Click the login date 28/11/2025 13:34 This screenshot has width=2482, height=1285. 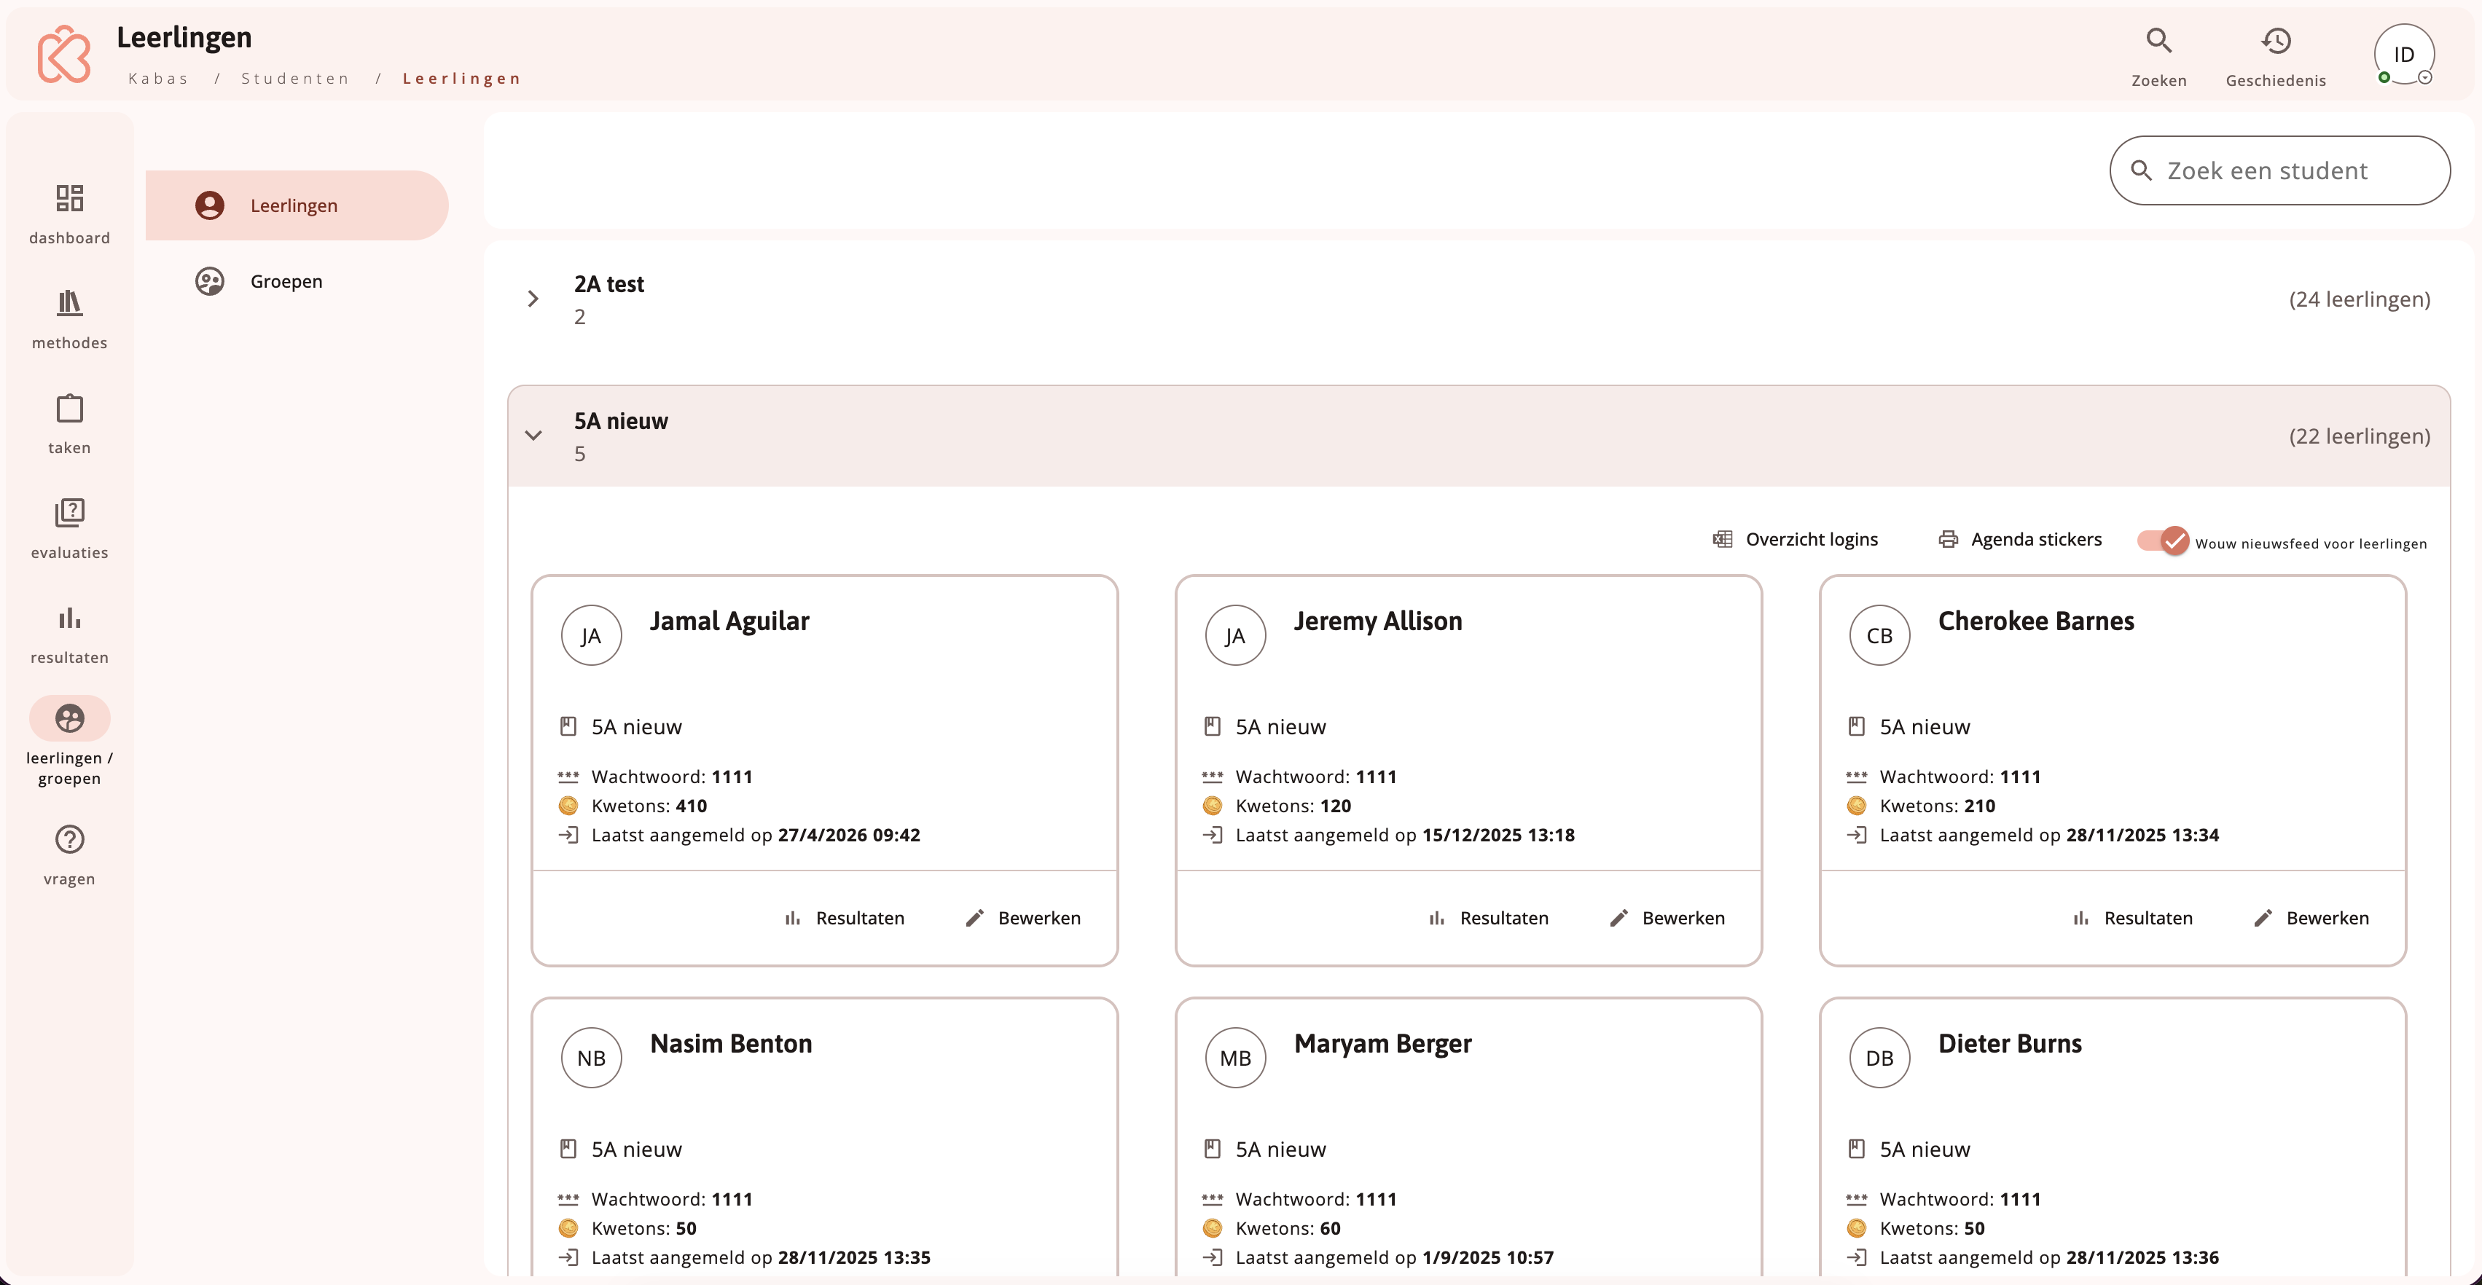2143,835
